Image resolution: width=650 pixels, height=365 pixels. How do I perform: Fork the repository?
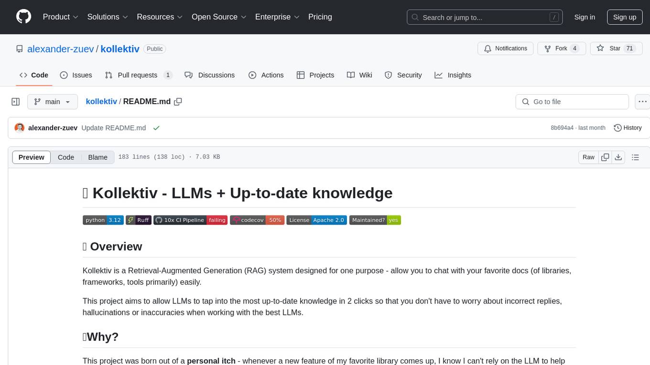(x=561, y=48)
